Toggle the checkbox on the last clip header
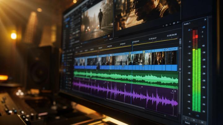 click(x=168, y=49)
